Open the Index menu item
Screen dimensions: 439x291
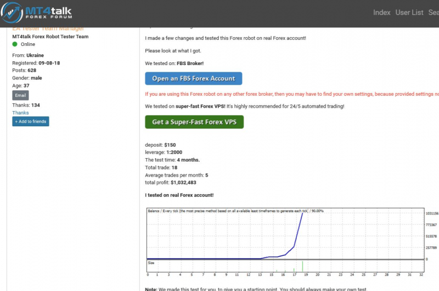[381, 13]
